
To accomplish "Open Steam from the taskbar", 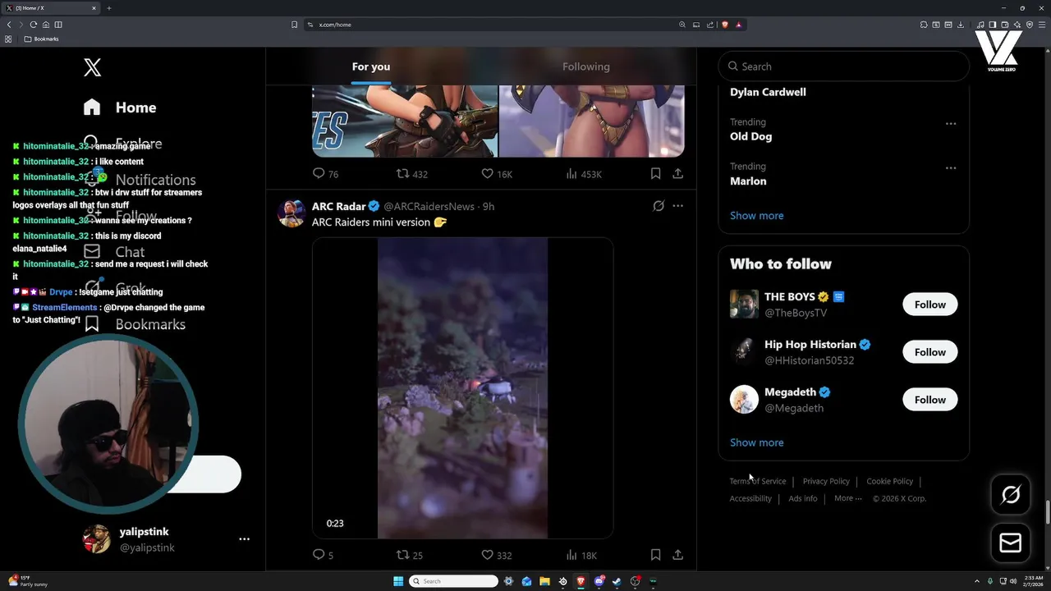I will click(617, 581).
